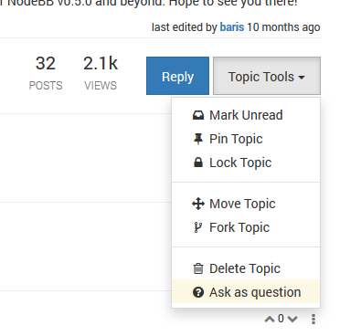This screenshot has height=336, width=350.
Task: Open the baris user profile link
Action: [232, 27]
